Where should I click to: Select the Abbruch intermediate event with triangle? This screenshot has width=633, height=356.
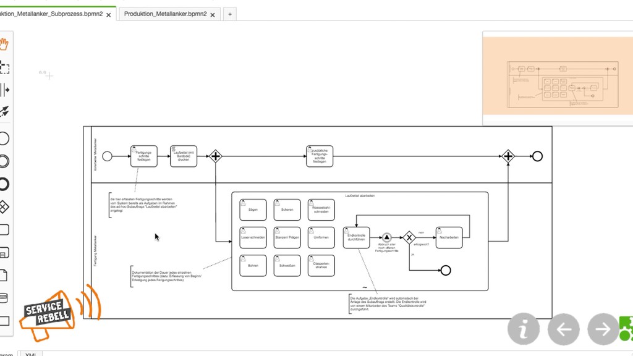point(387,237)
